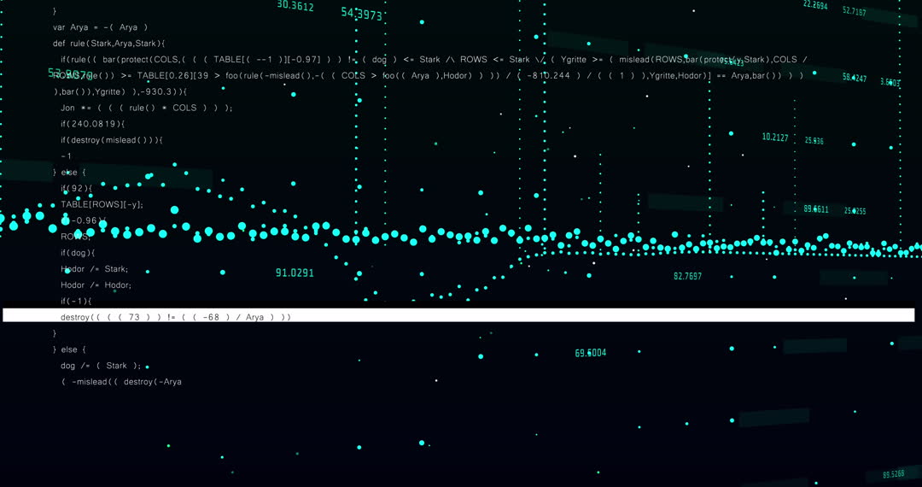Click the 'Jon *= ( ( ( rule() * COLS' line
Image resolution: width=922 pixels, height=487 pixels.
pyautogui.click(x=146, y=108)
